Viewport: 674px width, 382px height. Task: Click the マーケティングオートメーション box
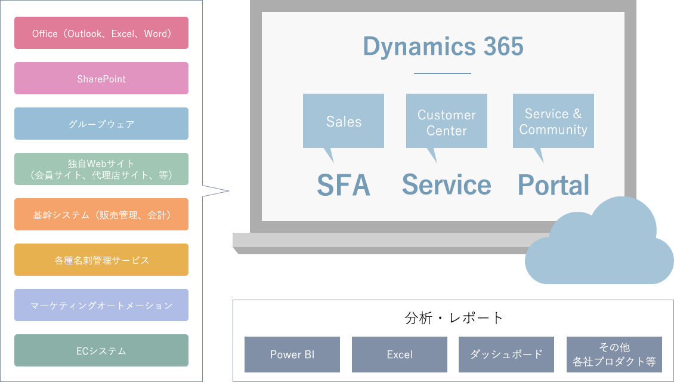click(101, 305)
